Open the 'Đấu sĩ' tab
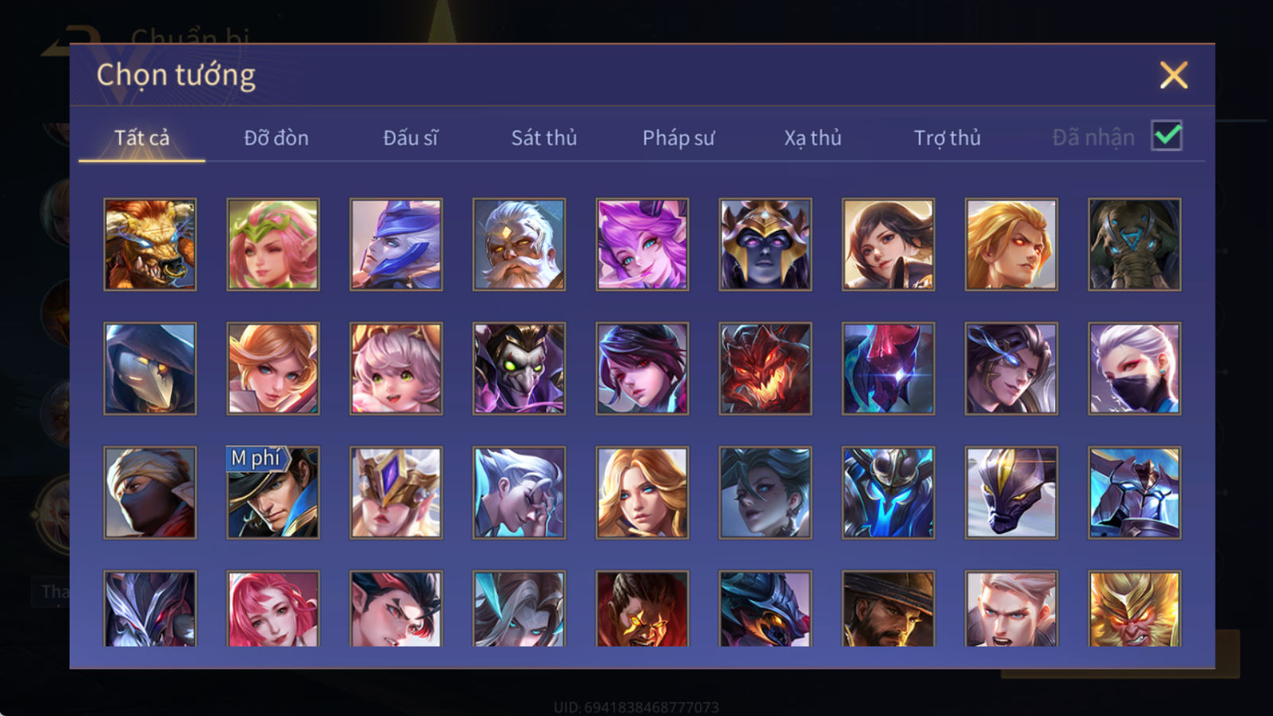Screen dimensions: 1273x716 click(411, 138)
